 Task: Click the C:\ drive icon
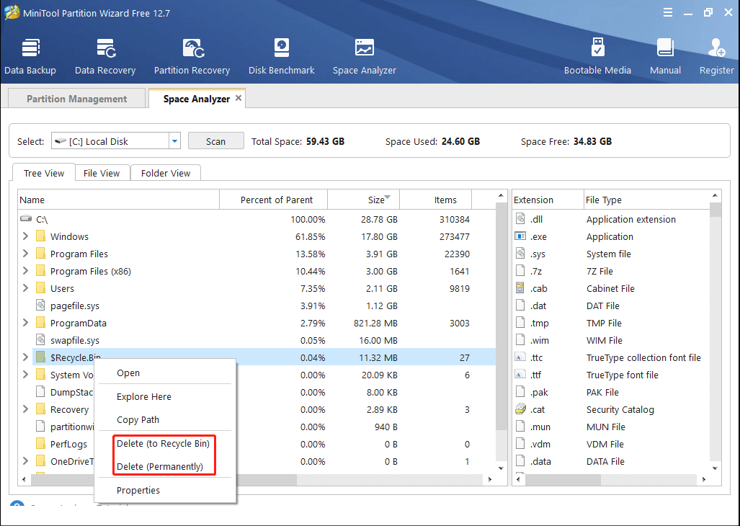[x=27, y=219]
